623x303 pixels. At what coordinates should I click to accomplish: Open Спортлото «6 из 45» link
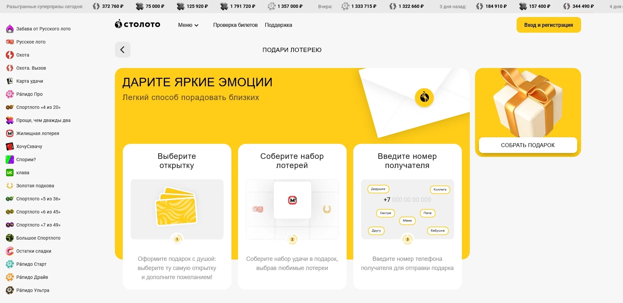coord(38,212)
